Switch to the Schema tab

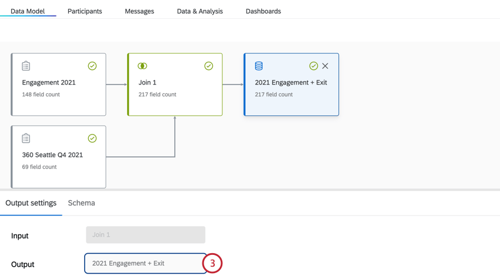81,203
